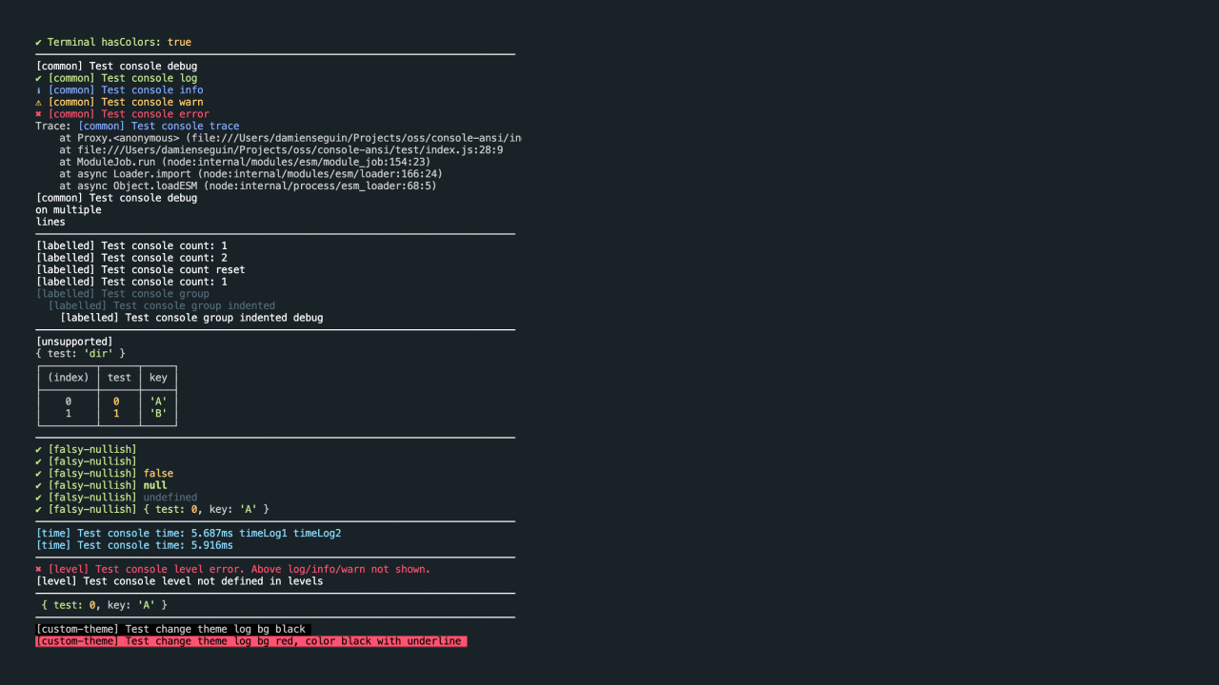The width and height of the screenshot is (1219, 685).
Task: Select '[common] Test console log' line
Action: [116, 78]
